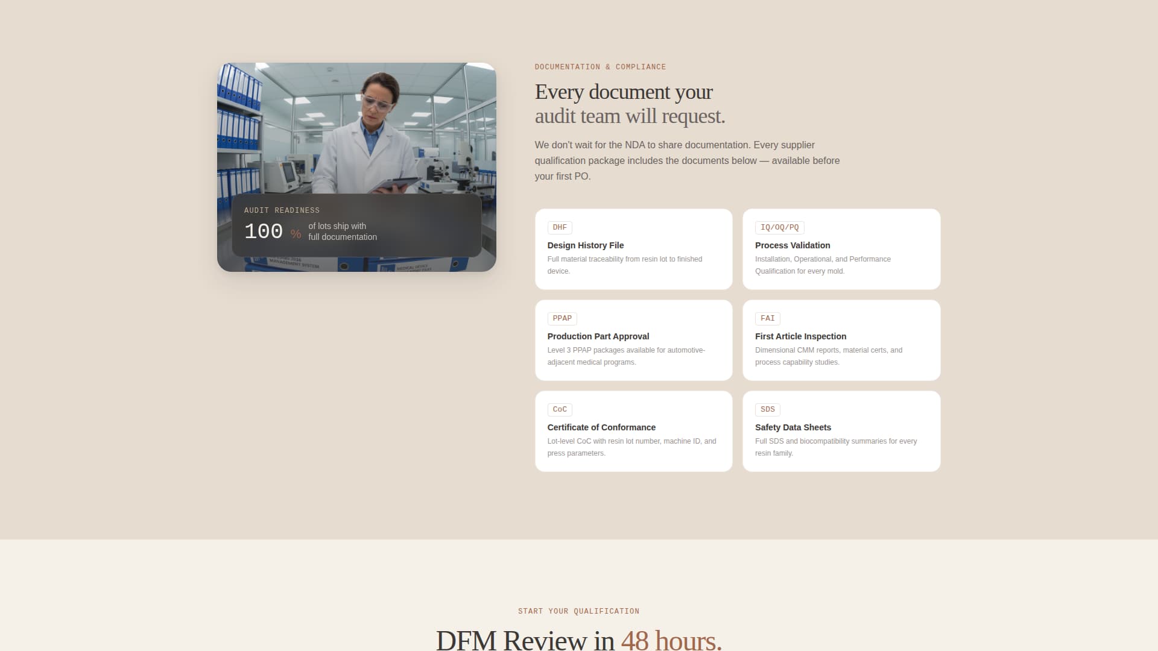
Task: Click the START YOUR QUALIFICATION label
Action: 578,611
